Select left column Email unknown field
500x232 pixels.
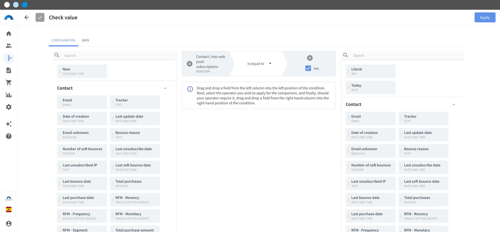pos(82,135)
